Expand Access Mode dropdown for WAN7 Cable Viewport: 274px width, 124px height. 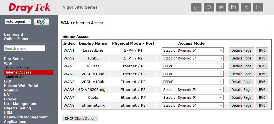point(193,98)
